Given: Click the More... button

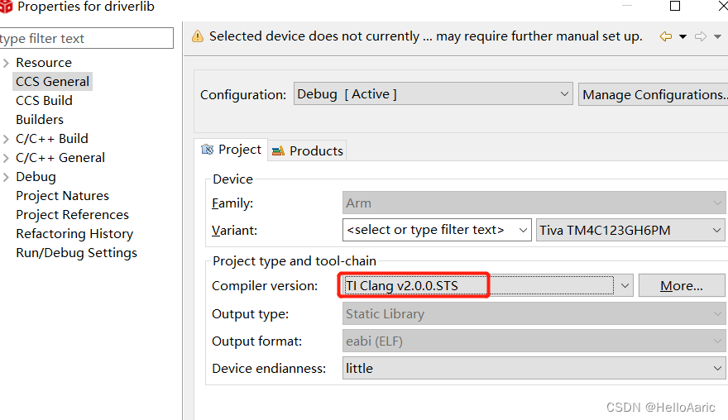Looking at the screenshot, I should 682,286.
